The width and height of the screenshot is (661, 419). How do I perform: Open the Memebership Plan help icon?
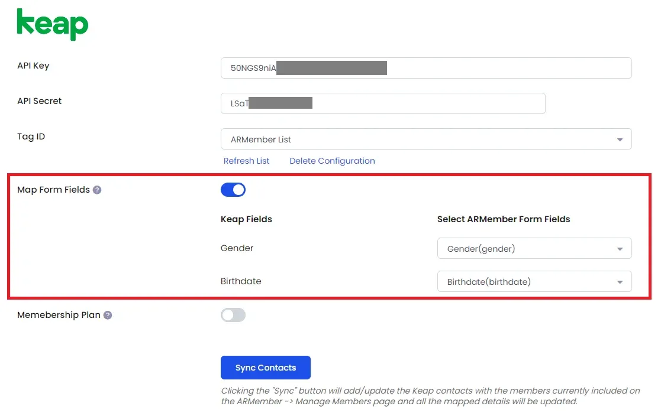(x=108, y=316)
